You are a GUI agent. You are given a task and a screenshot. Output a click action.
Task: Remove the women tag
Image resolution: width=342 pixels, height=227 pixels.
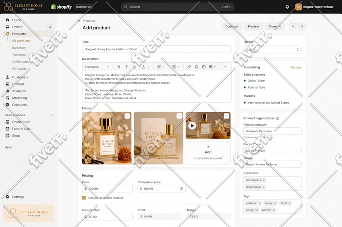click(274, 210)
